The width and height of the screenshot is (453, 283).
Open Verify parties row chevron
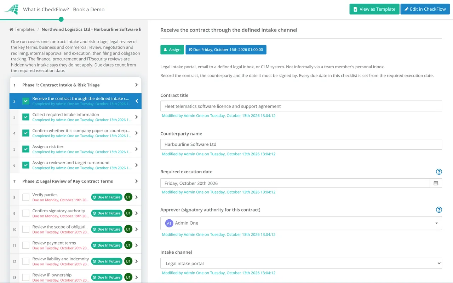(137, 197)
